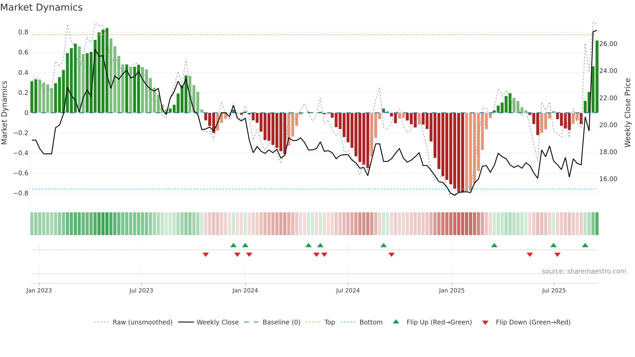Screen dimensions: 635x357
Task: Click the '20.00' price axis label
Action: click(608, 125)
